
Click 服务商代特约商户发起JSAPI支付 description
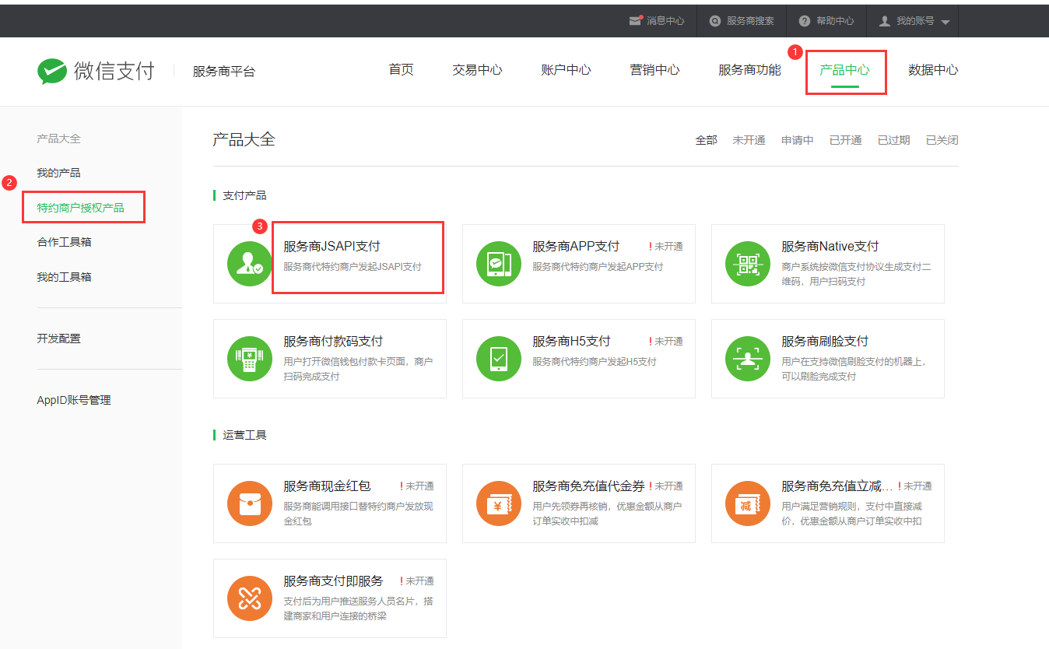tap(353, 267)
